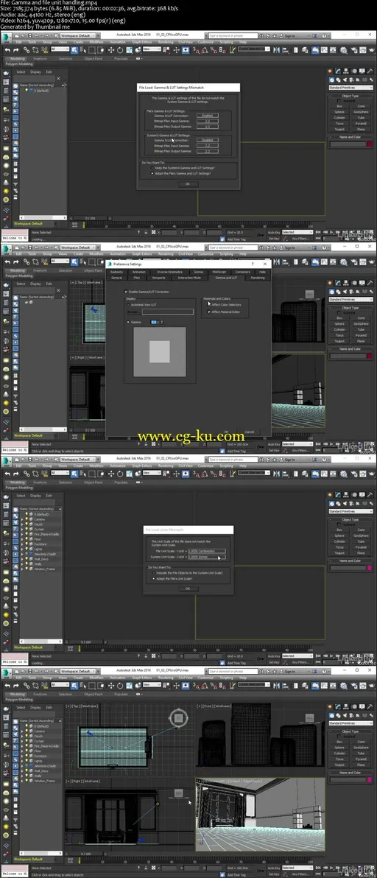Click Auto Key button in Units Mismatch frame
Screen dimensions: 377x878
274,656
